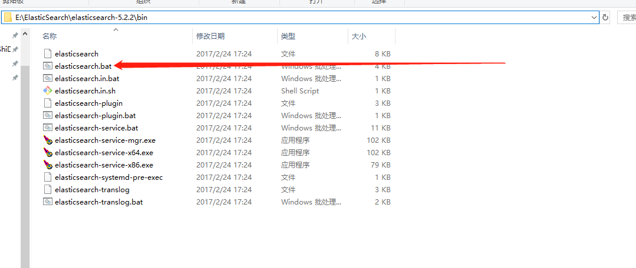Click the elasticsearch.in.bat file name
Screen dimensions: 636x268
pyautogui.click(x=87, y=78)
